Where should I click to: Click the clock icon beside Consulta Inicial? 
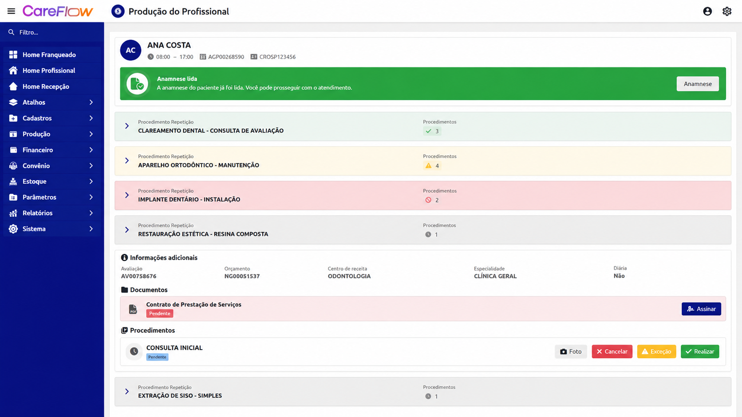coord(134,351)
